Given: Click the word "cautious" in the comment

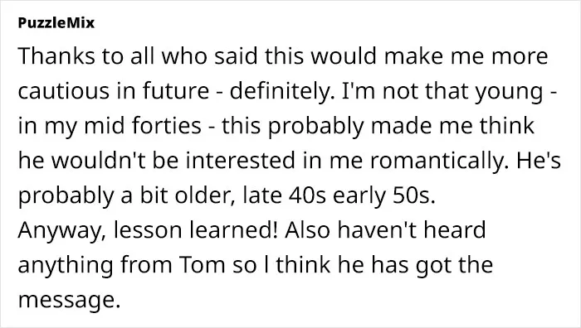Looking at the screenshot, I should (x=64, y=91).
